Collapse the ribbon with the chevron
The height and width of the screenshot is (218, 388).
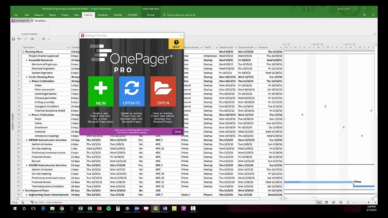(375, 34)
